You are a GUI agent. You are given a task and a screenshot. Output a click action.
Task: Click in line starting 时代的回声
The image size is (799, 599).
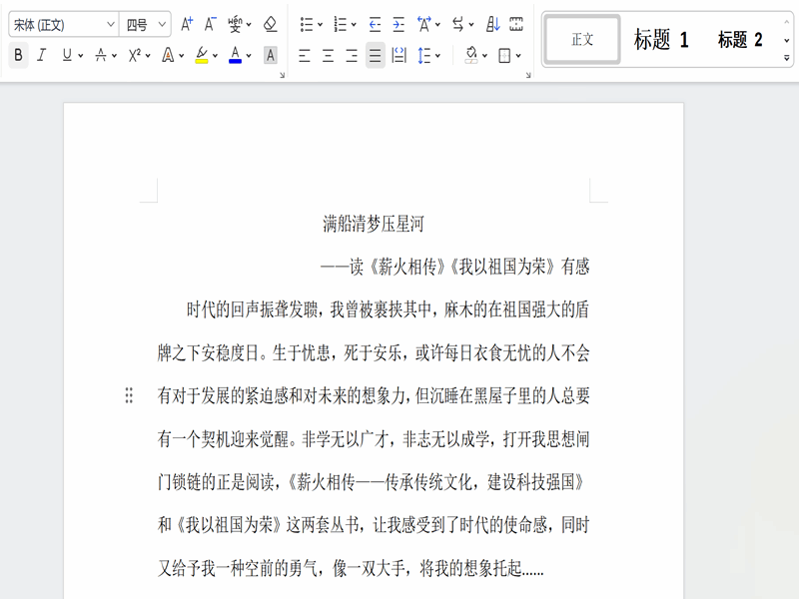[388, 309]
